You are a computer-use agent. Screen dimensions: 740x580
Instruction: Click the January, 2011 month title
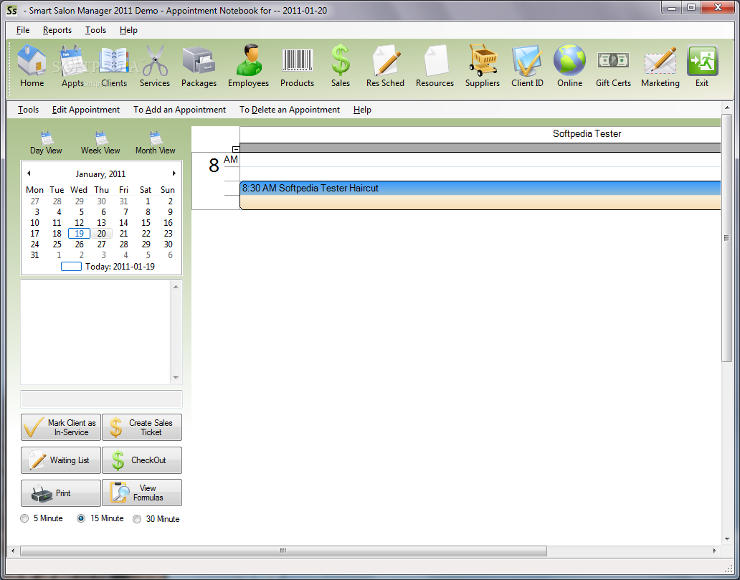coord(100,173)
